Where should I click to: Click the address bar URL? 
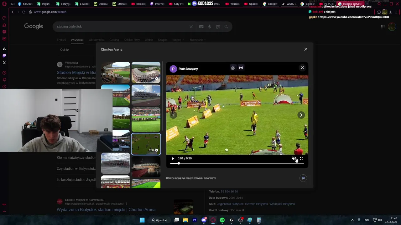point(50,12)
